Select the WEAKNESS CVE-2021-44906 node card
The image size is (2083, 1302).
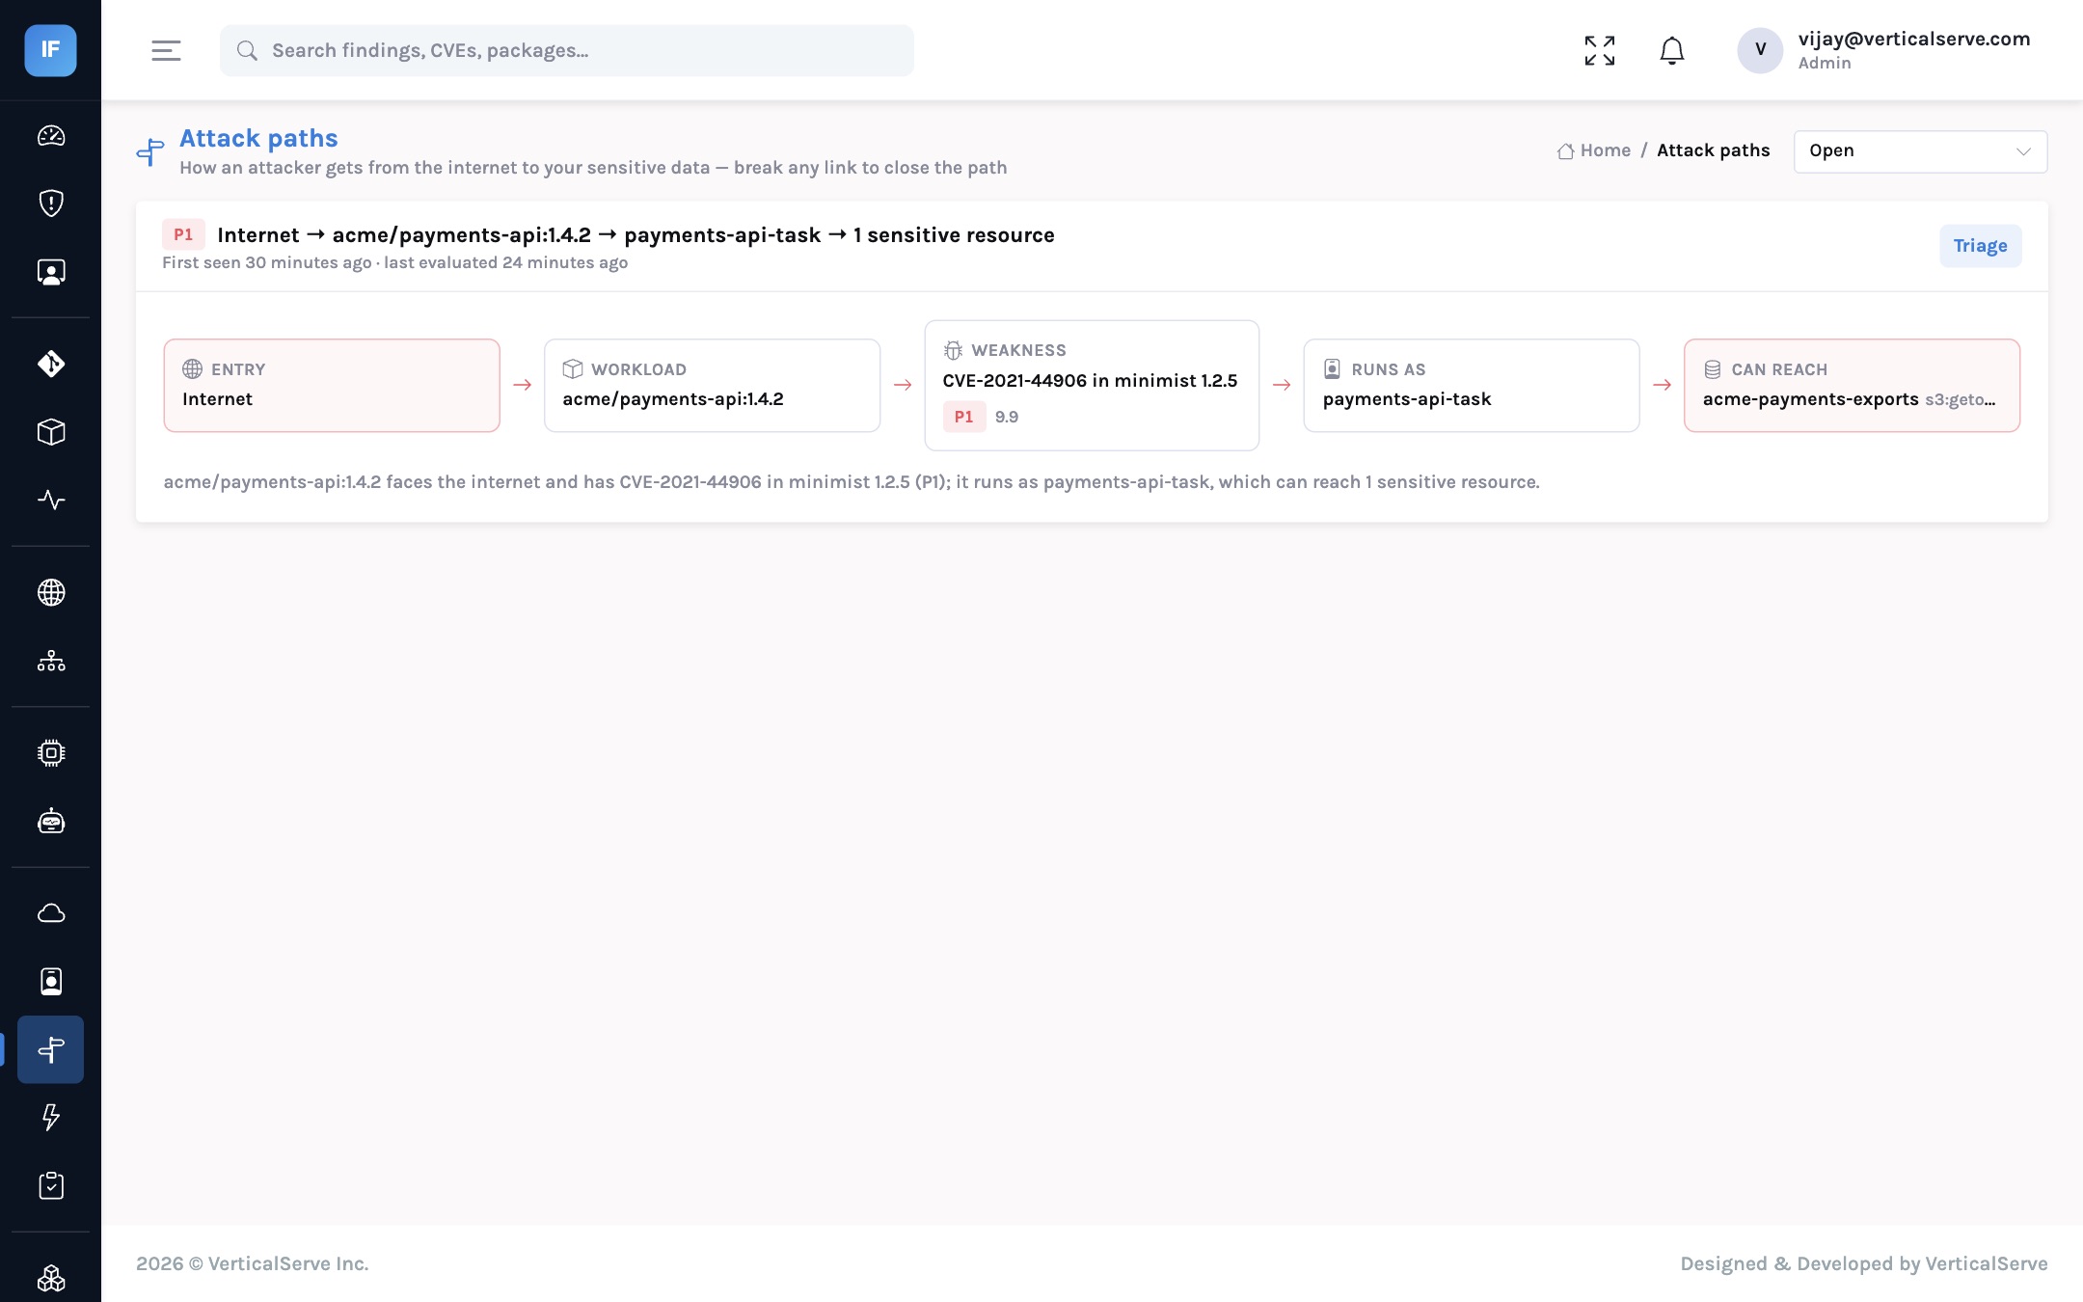[x=1092, y=385]
